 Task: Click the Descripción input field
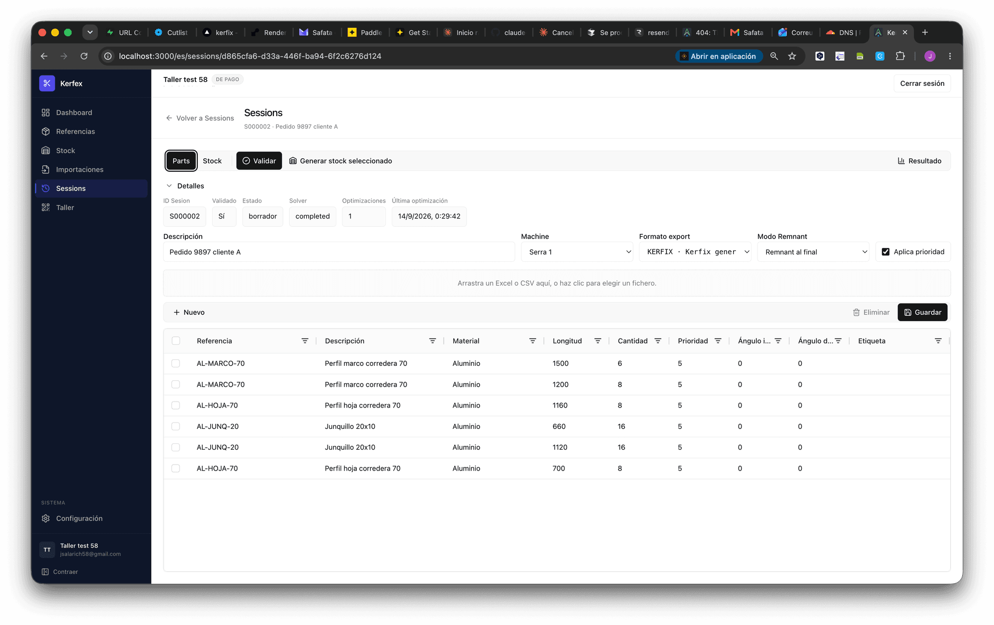tap(339, 252)
